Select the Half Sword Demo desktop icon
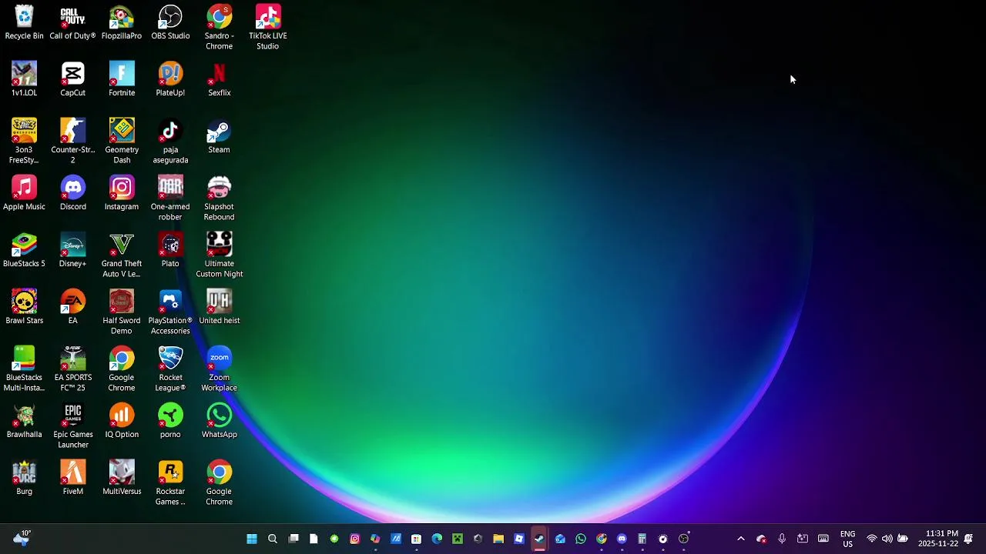Viewport: 986px width, 554px height. 122,312
